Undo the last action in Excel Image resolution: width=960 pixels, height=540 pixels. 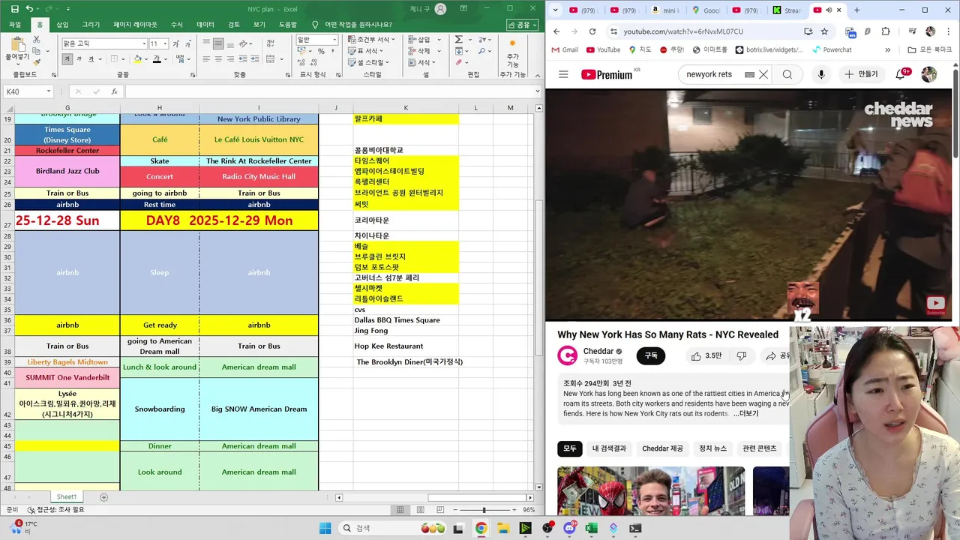click(x=30, y=9)
